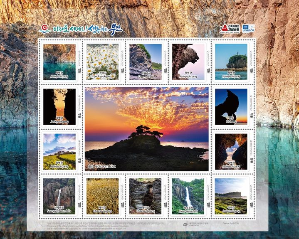Click the red Geopark logo beside UNESCO
The width and height of the screenshot is (299, 239).
coord(230,28)
